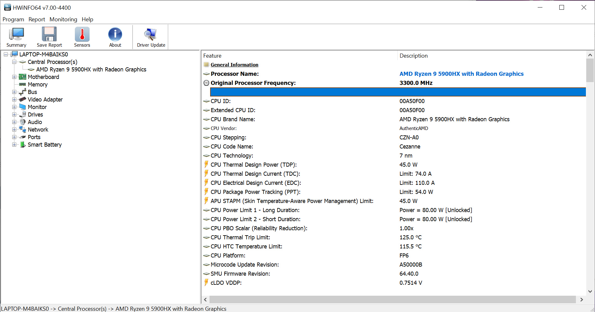Click the lightning icon beside CPU Thermal Design Power
Screen dimensions: 595x312
pos(206,164)
